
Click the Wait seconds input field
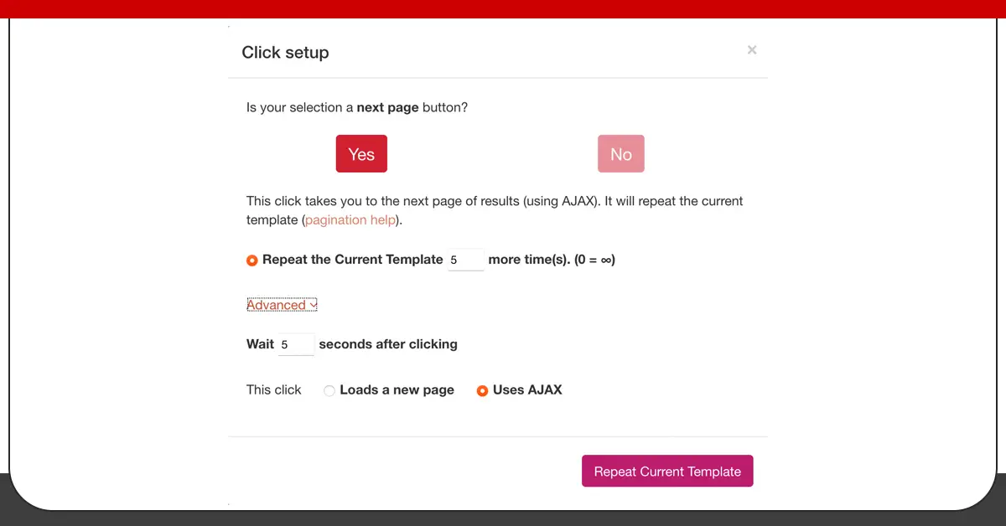(x=296, y=344)
